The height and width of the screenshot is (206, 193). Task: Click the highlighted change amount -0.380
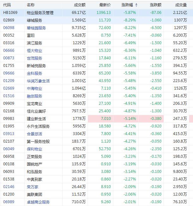point(156,119)
